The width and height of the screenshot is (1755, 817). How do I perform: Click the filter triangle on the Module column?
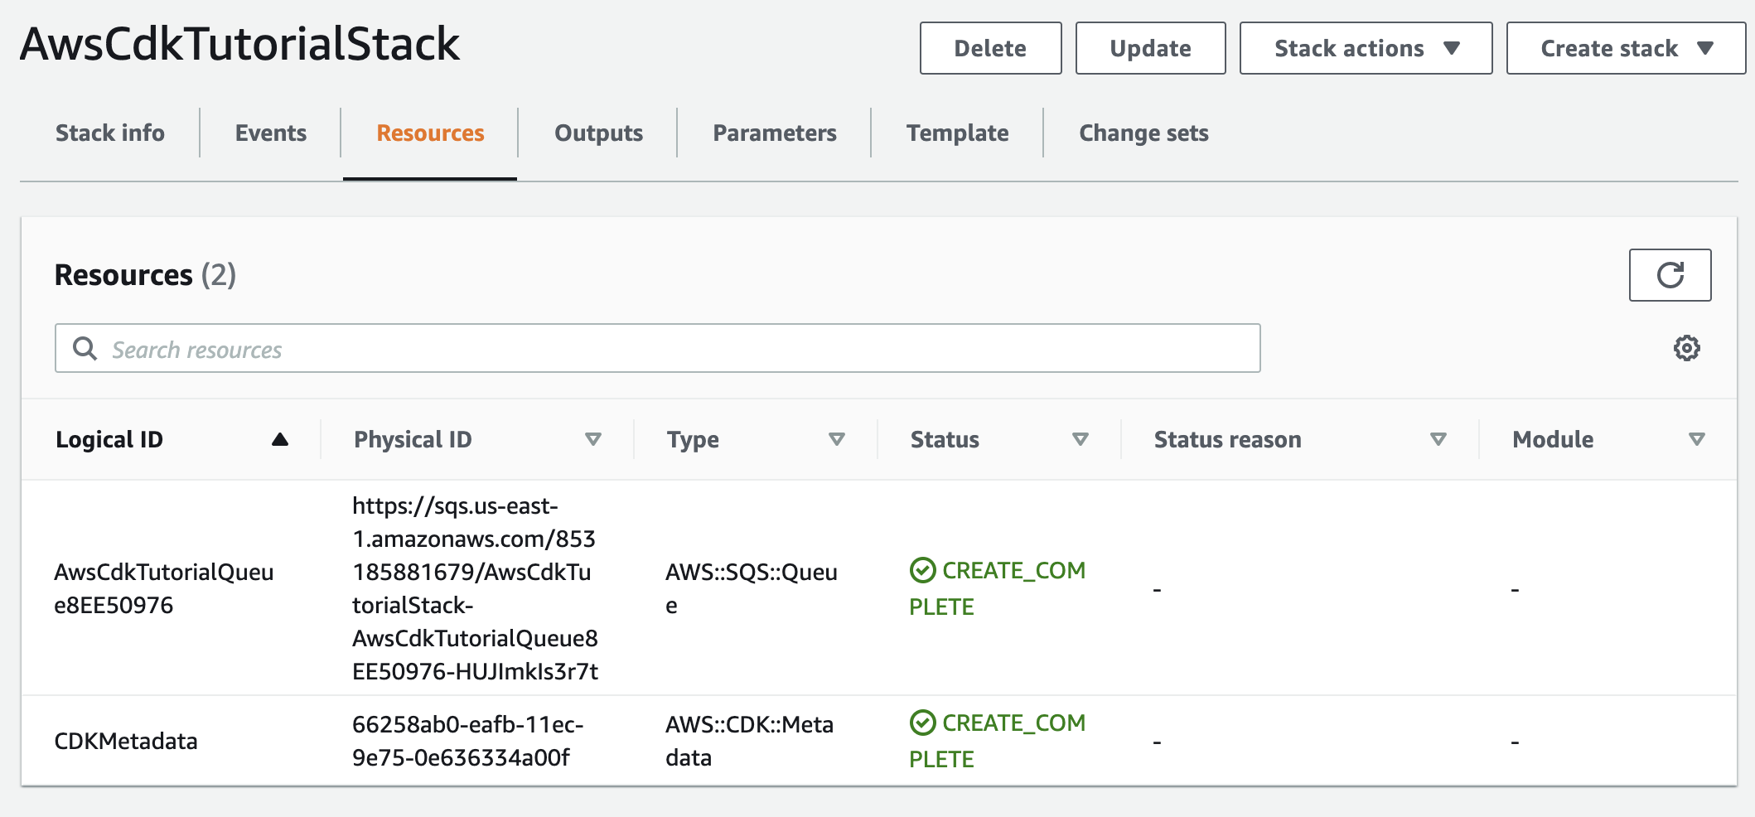click(1696, 439)
